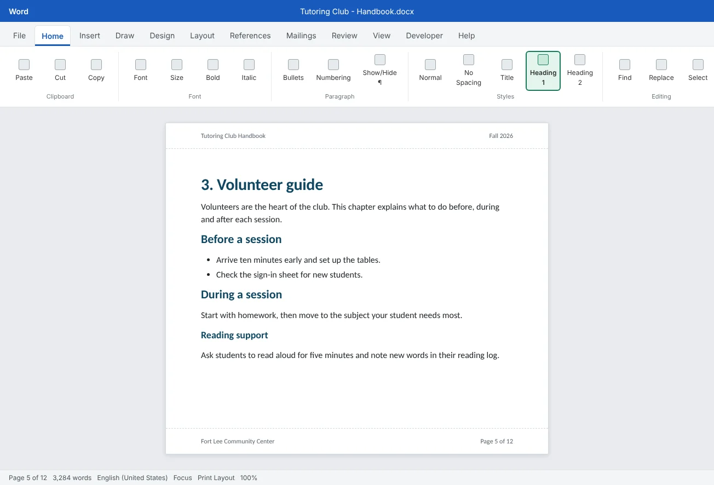Open the Design tab
Screen dimensions: 714x485
pos(162,36)
